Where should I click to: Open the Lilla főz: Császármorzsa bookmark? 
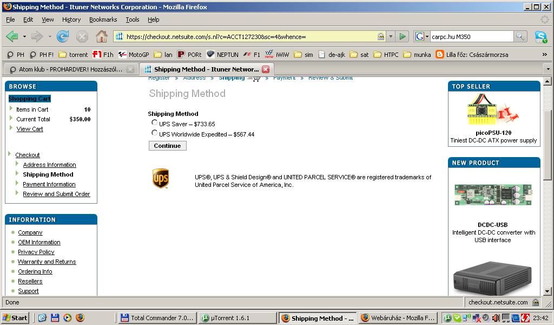[472, 55]
